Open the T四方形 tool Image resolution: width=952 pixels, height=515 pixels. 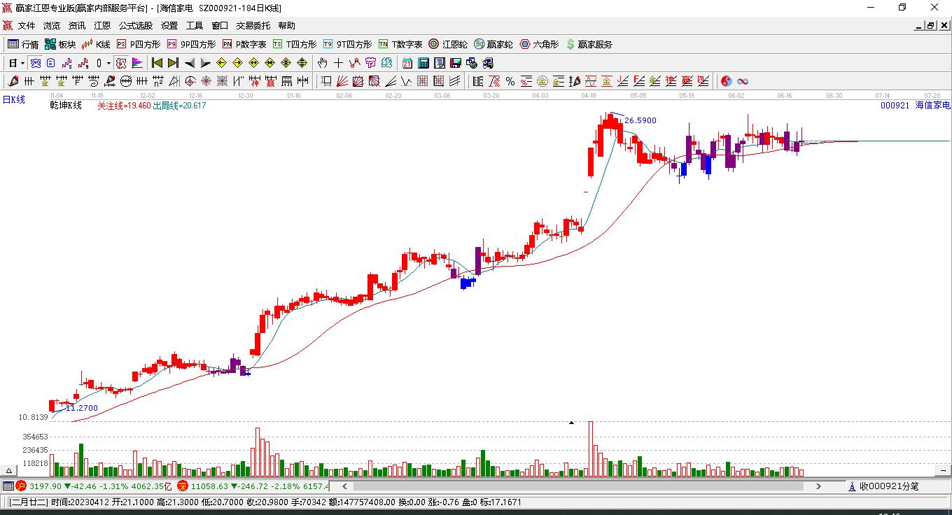click(295, 44)
